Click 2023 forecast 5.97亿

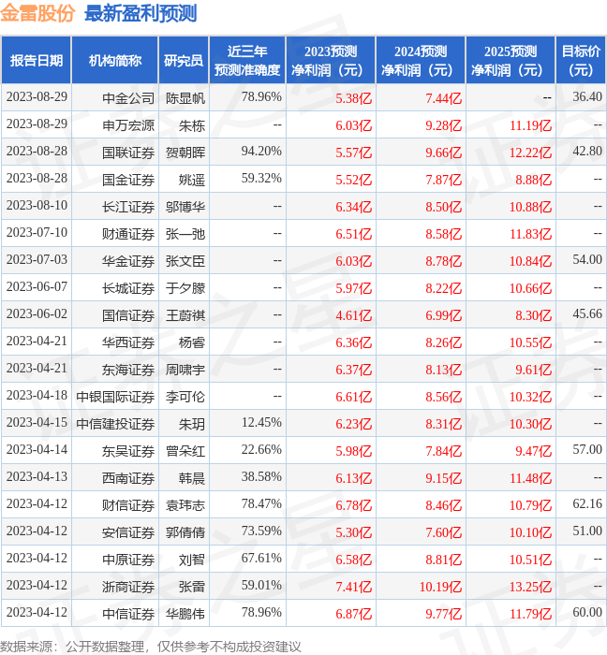point(354,288)
